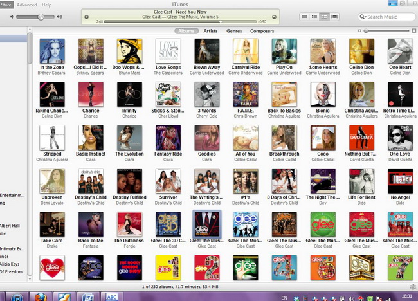Select the Albums tab
This screenshot has width=418, height=301.
186,31
